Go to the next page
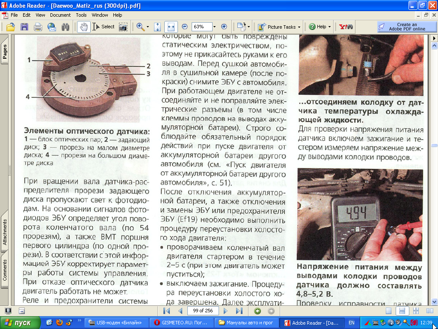This screenshot has width=438, height=329. 225,311
